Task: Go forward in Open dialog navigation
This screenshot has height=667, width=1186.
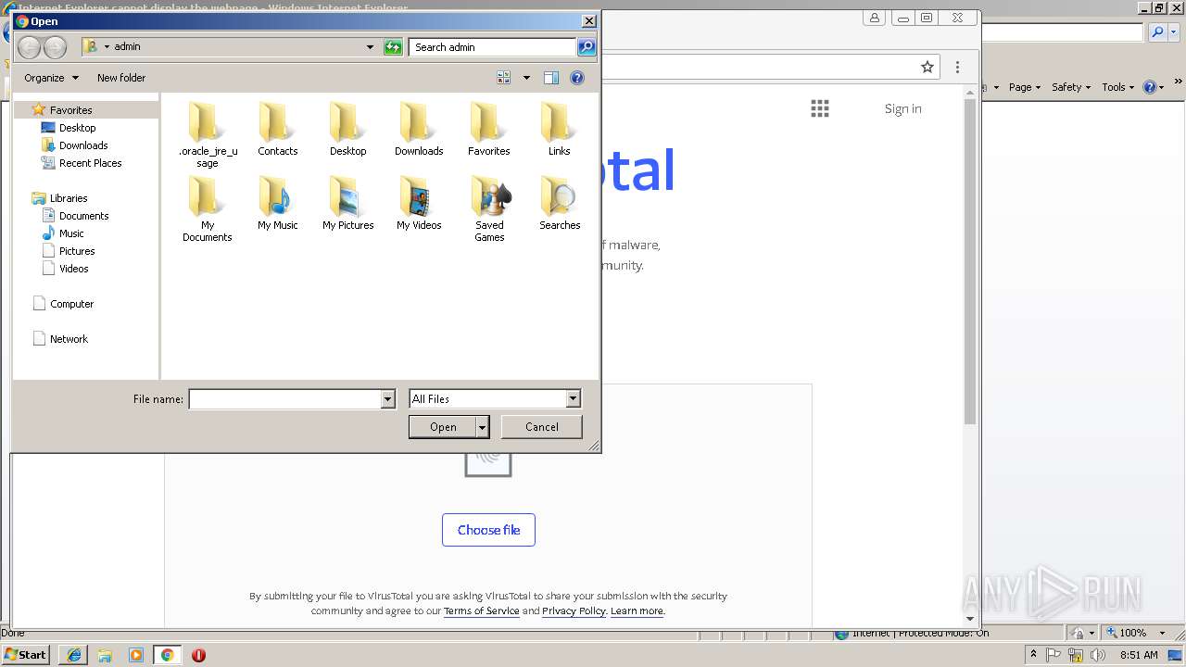Action: [x=55, y=47]
